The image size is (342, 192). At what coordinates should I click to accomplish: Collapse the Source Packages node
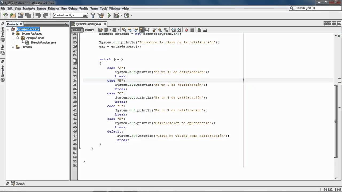[13, 34]
